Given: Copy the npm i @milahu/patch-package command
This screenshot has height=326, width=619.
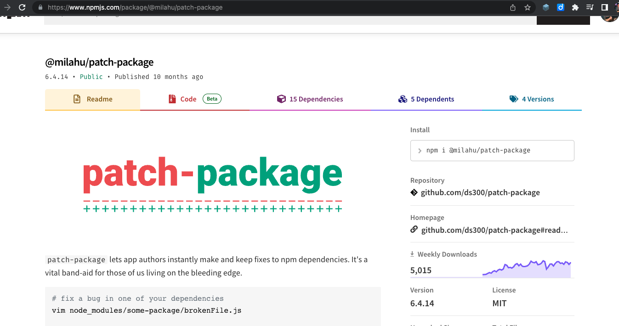Looking at the screenshot, I should pyautogui.click(x=492, y=151).
